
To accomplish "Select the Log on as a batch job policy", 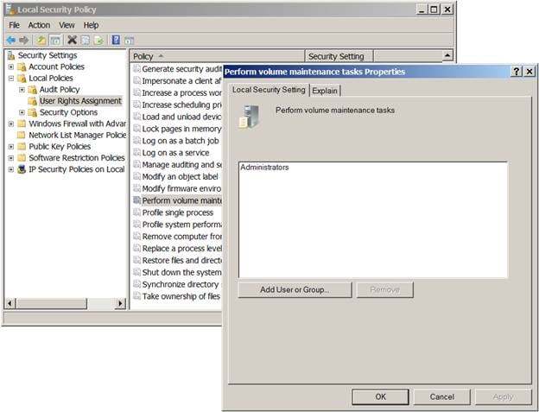I will [x=181, y=141].
